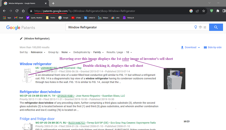Open the LinkedIn bookmark
Image resolution: width=226 pixels, height=130 pixels.
pyautogui.click(x=89, y=18)
